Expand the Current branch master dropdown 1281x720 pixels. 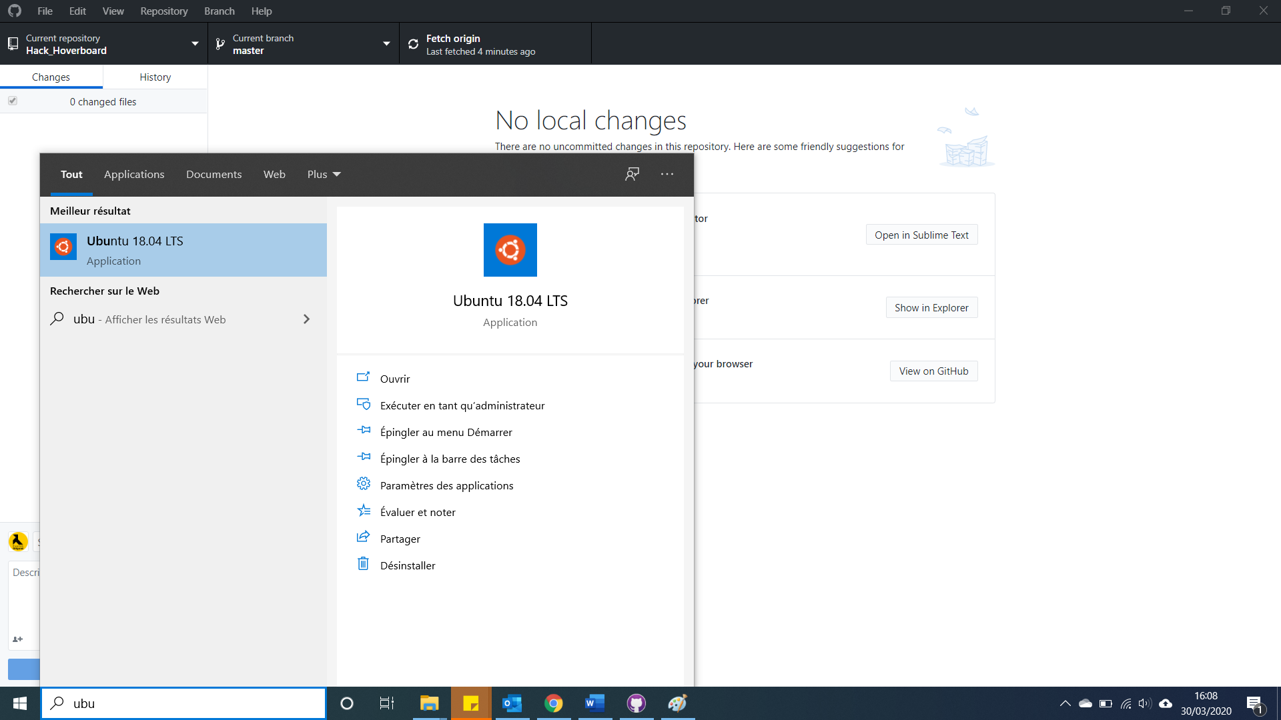(386, 44)
